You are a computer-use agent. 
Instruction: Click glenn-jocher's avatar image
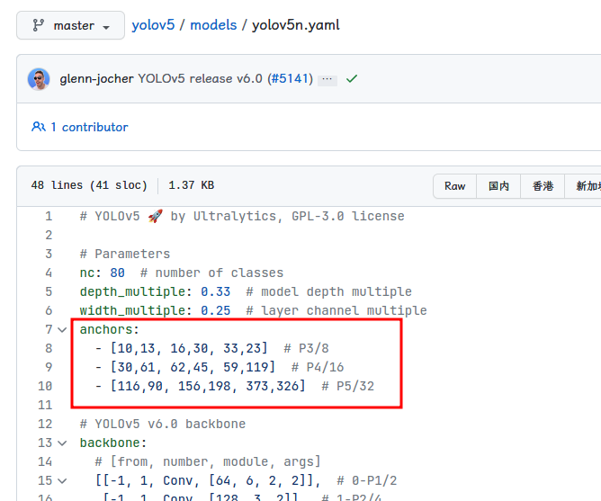coord(39,79)
